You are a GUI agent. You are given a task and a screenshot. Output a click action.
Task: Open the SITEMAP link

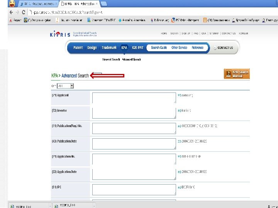tap(214, 33)
